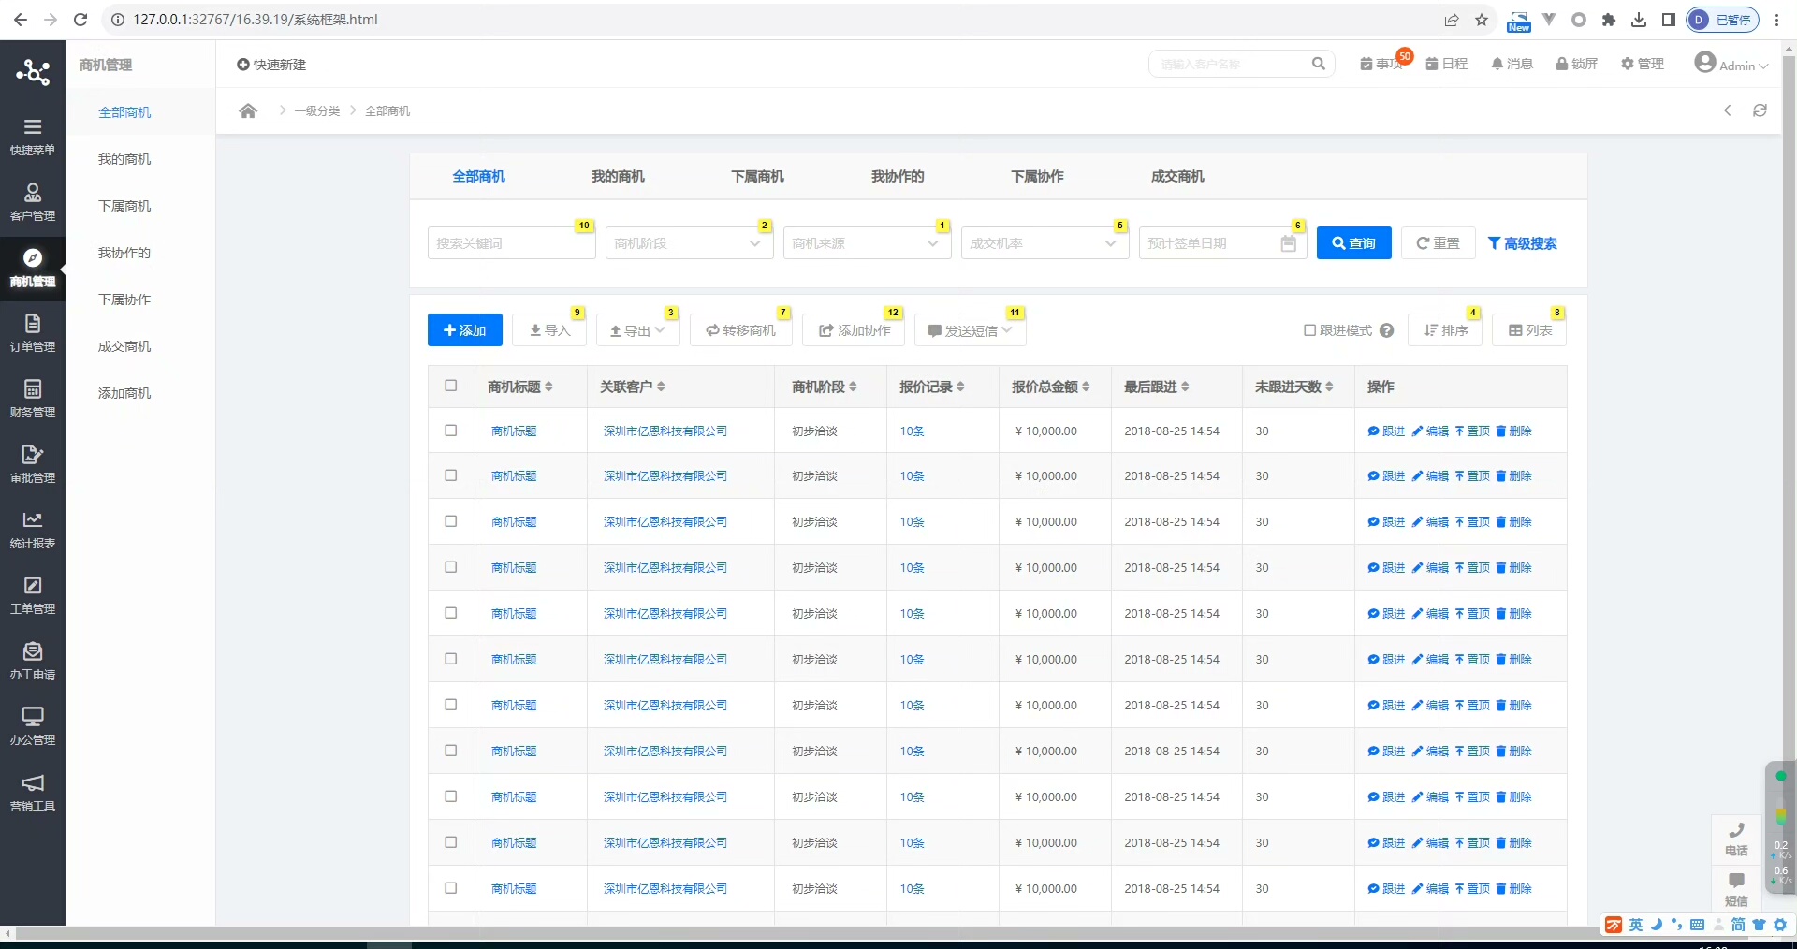Click the blue 查询 button
This screenshot has height=949, width=1797.
(x=1353, y=243)
